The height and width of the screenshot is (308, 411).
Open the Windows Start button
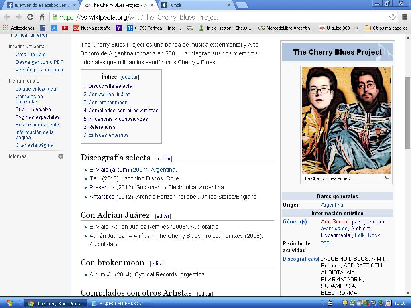tap(10, 303)
